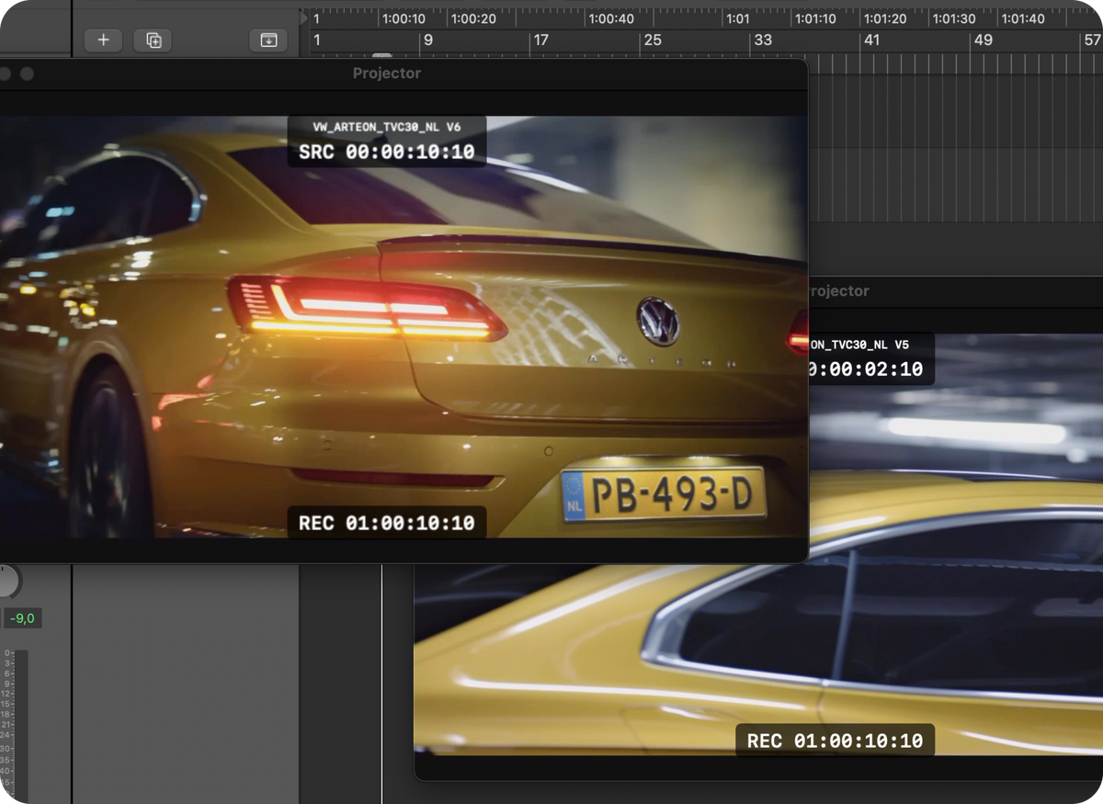Jump to 1:00:10 in the timecode ruler
The height and width of the screenshot is (804, 1103).
coord(404,18)
